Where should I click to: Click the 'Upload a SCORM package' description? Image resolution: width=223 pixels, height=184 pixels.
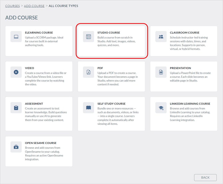(x=44, y=41)
